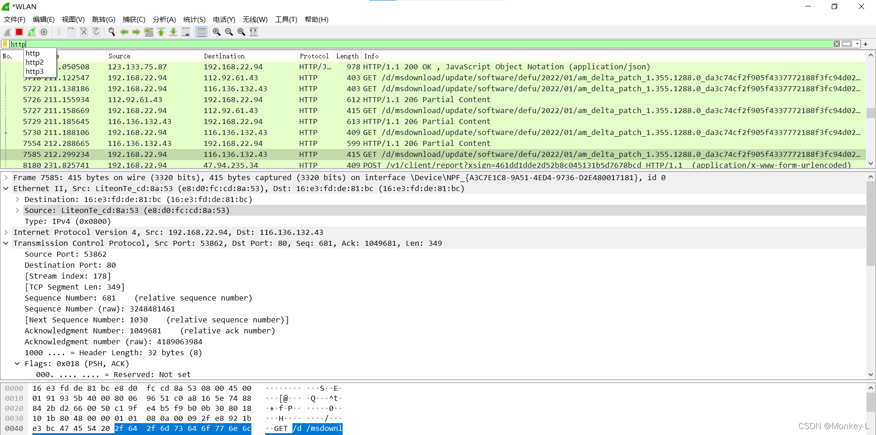Image resolution: width=876 pixels, height=435 pixels.
Task: Open the 编辑(E) menu
Action: 44,20
